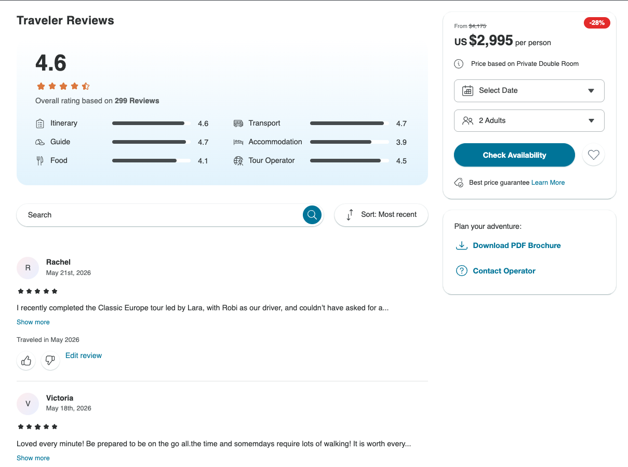Click the best price guarantee tag icon
The height and width of the screenshot is (467, 628).
pyautogui.click(x=459, y=183)
